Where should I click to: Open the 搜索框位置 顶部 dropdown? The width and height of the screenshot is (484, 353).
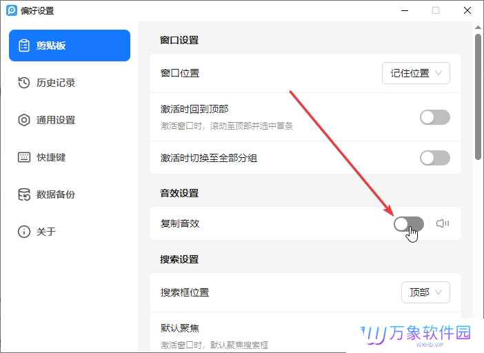pos(425,292)
